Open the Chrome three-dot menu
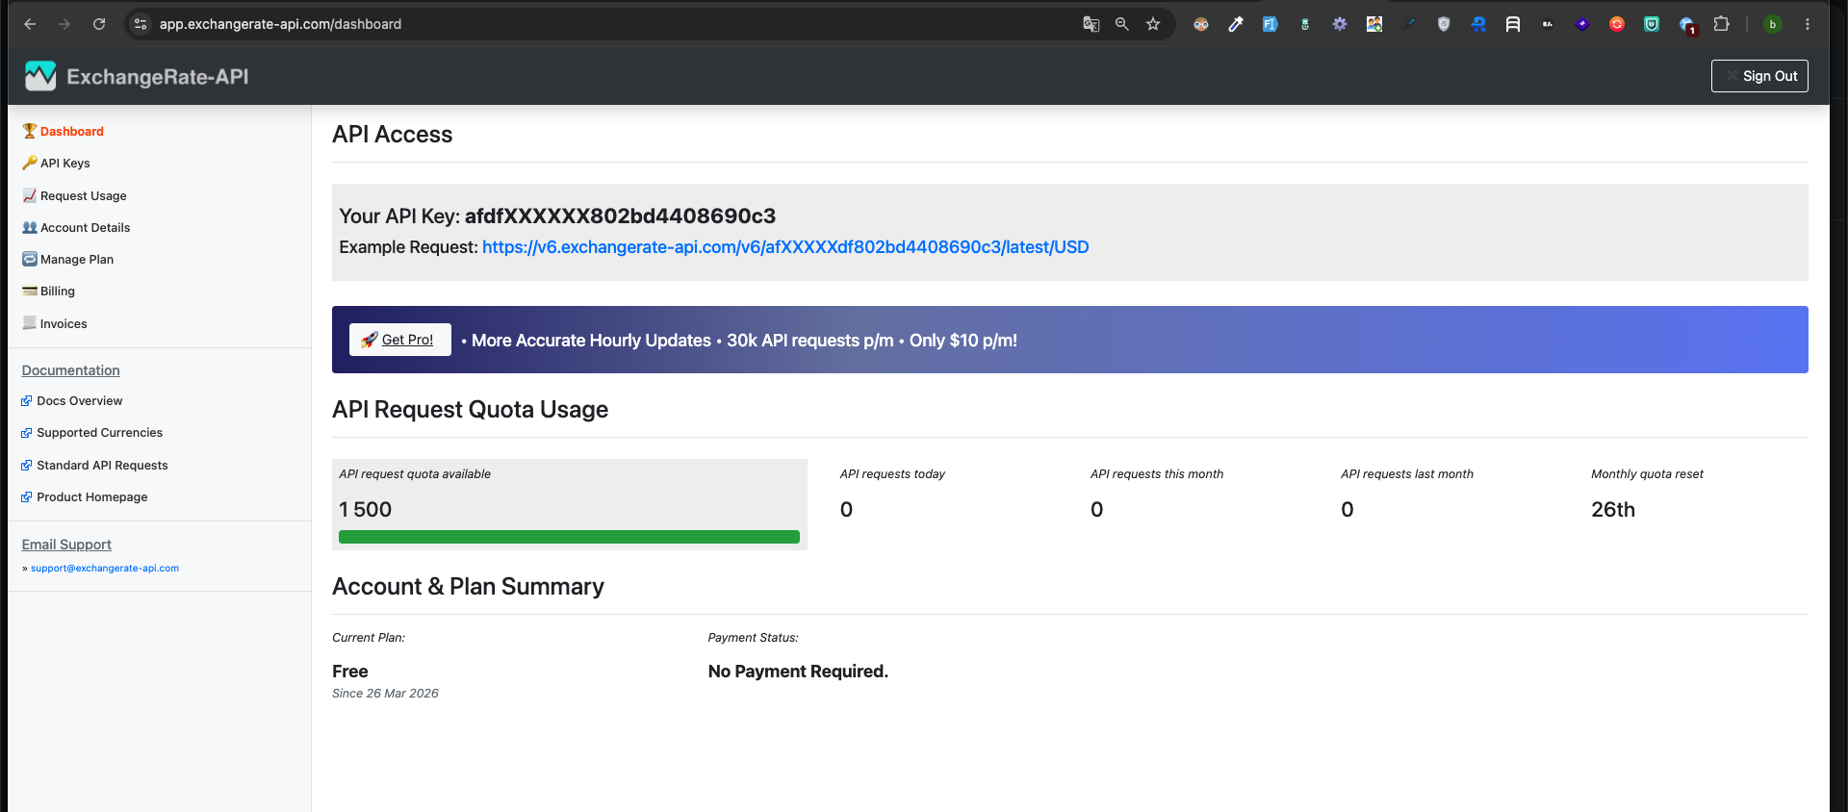1848x812 pixels. (x=1808, y=24)
